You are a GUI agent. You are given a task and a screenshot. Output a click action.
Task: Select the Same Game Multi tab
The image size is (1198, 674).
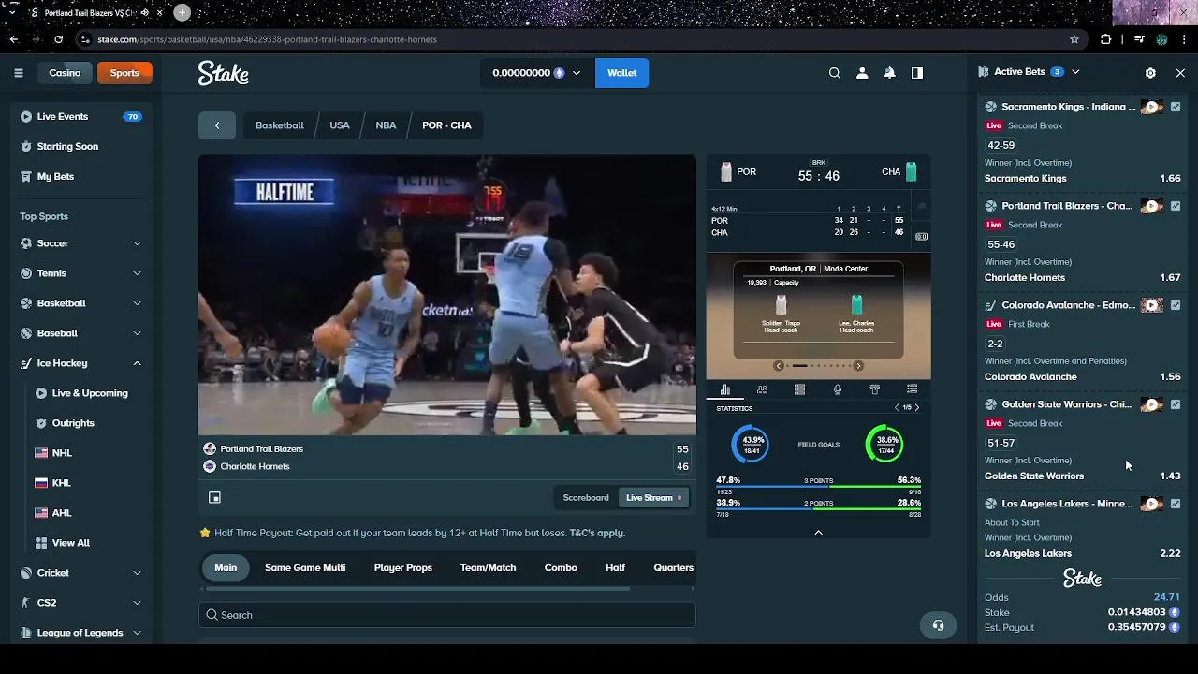[305, 567]
